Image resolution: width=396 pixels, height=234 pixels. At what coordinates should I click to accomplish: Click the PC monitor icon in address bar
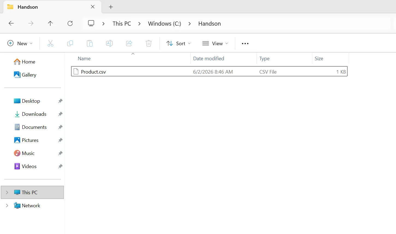91,23
